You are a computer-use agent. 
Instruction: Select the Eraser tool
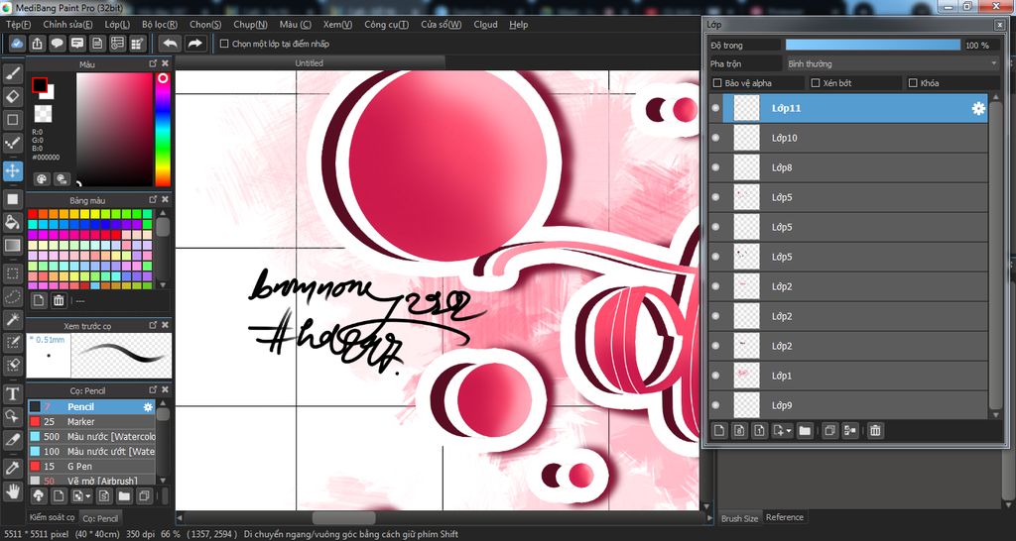[12, 96]
